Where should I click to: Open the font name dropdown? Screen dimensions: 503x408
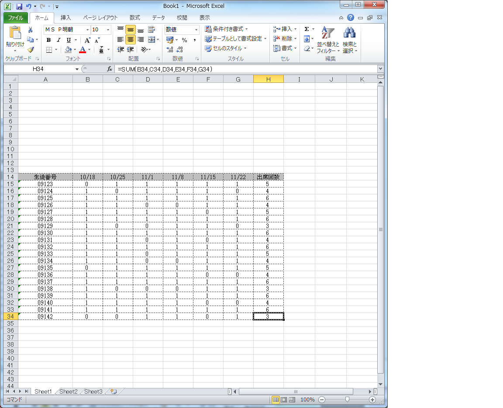pyautogui.click(x=87, y=30)
